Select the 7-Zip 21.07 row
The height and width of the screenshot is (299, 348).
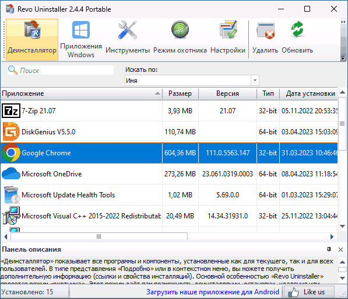[169, 111]
